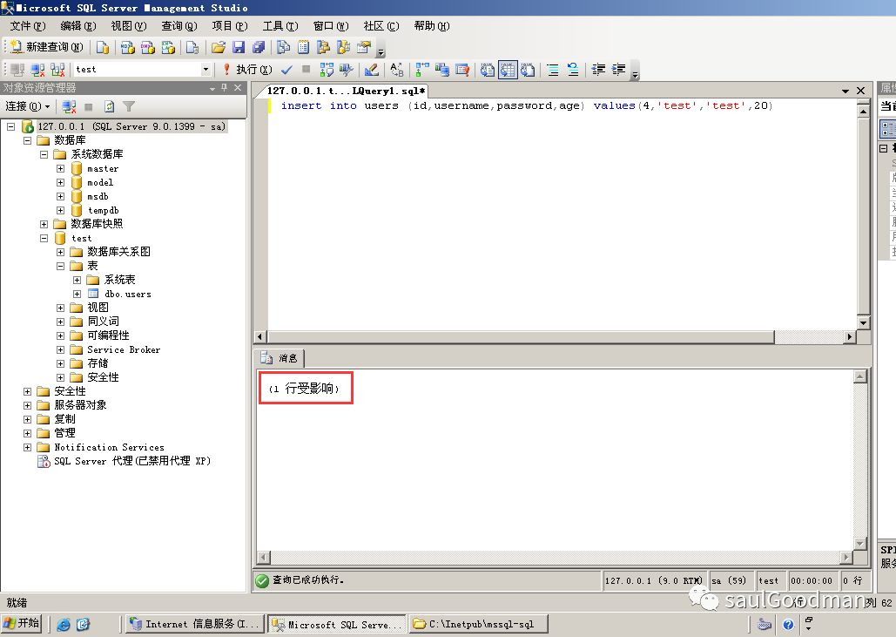Open the Connect (连接) dropdown in Object Explorer
The height and width of the screenshot is (637, 896).
point(28,106)
